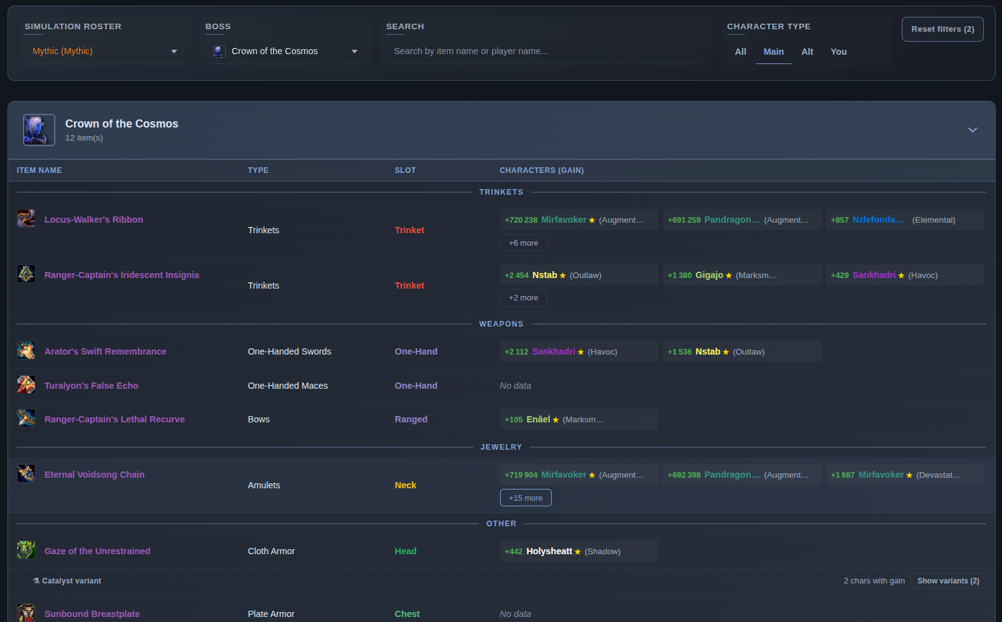The image size is (1002, 622).
Task: Click the 'Ranged' slot cell
Action: pyautogui.click(x=411, y=419)
